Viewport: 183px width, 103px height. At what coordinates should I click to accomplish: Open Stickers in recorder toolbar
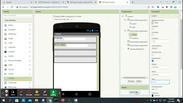(x=37, y=93)
